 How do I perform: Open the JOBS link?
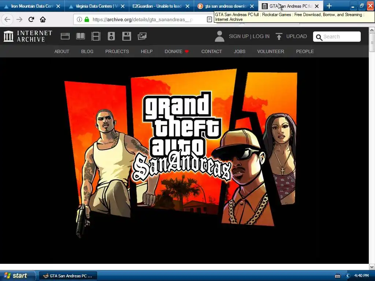240,51
